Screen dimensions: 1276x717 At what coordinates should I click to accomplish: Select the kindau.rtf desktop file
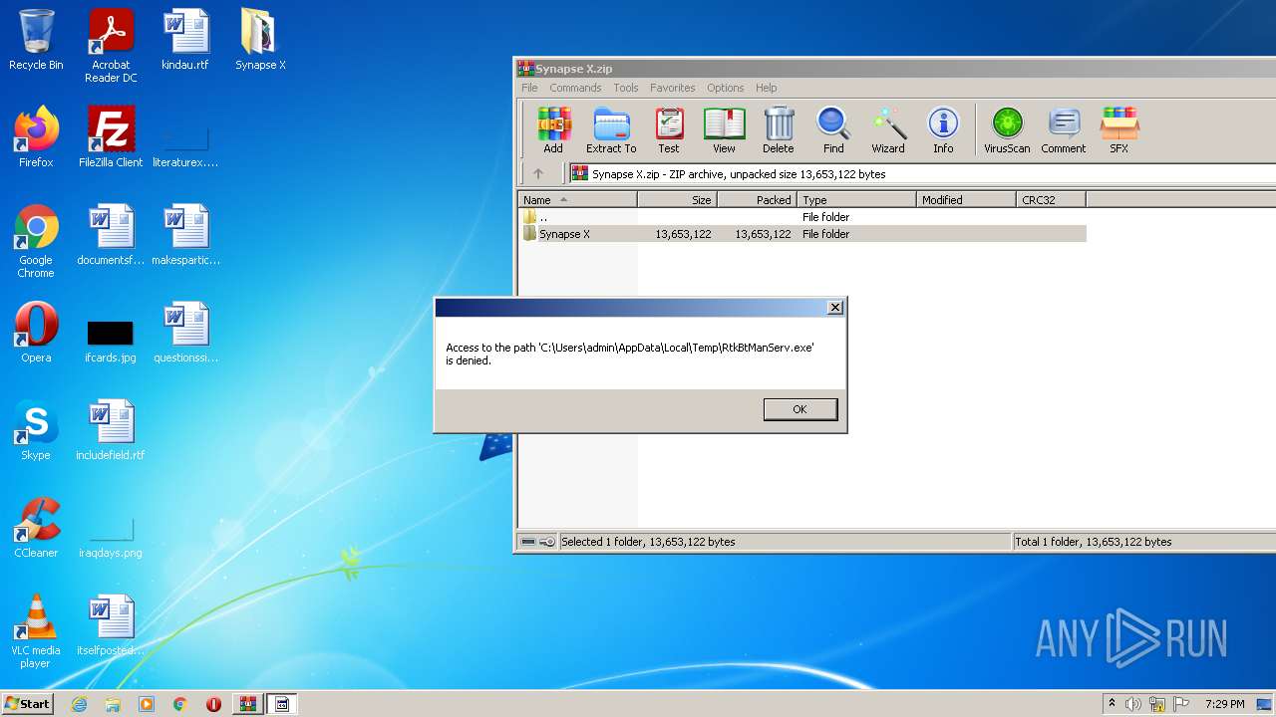tap(185, 41)
